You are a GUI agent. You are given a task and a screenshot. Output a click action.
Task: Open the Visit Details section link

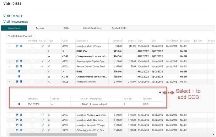coord(13,16)
